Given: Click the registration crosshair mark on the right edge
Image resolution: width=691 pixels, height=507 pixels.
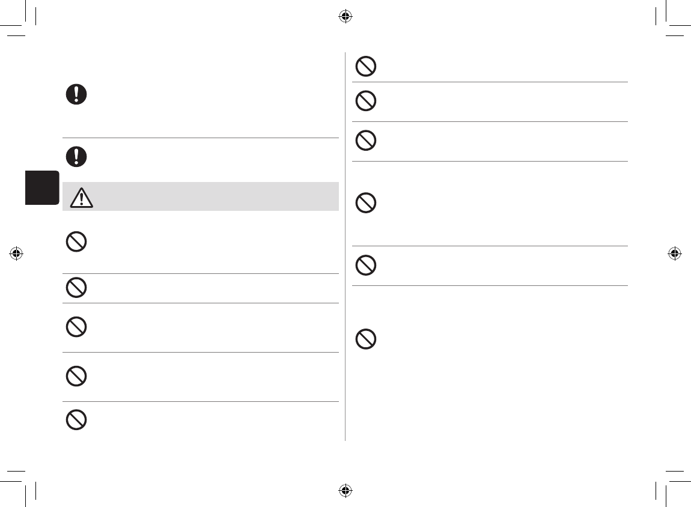Looking at the screenshot, I should pyautogui.click(x=674, y=253).
